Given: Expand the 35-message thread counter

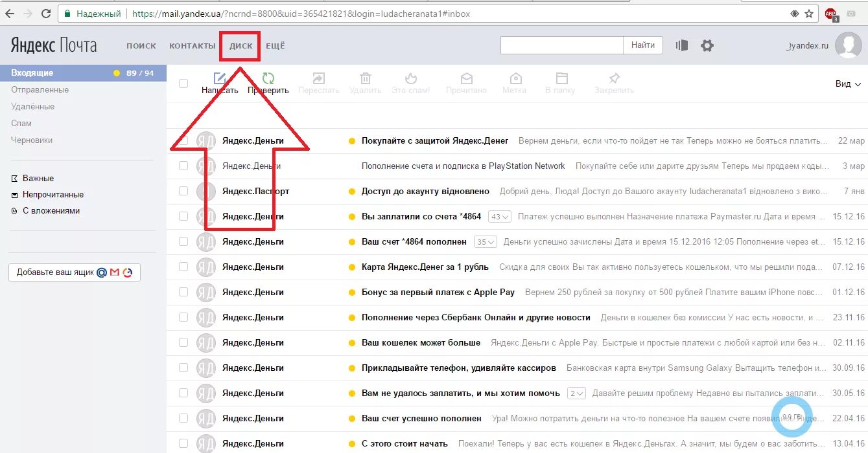Looking at the screenshot, I should pos(486,241).
